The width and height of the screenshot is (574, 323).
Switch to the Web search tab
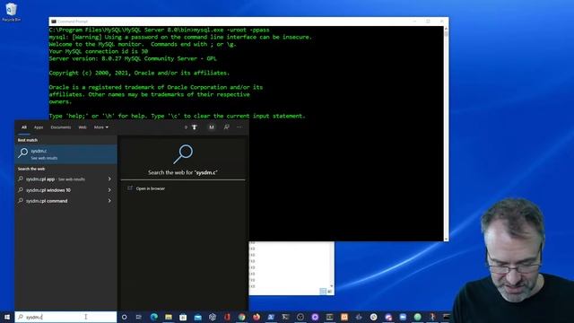point(83,127)
